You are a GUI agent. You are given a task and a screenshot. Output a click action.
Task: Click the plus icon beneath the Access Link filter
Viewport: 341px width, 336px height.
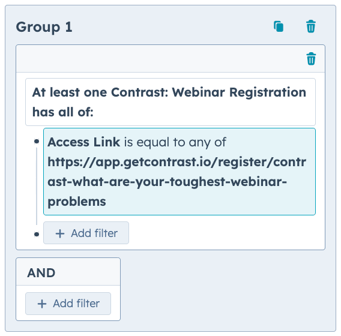coord(60,233)
